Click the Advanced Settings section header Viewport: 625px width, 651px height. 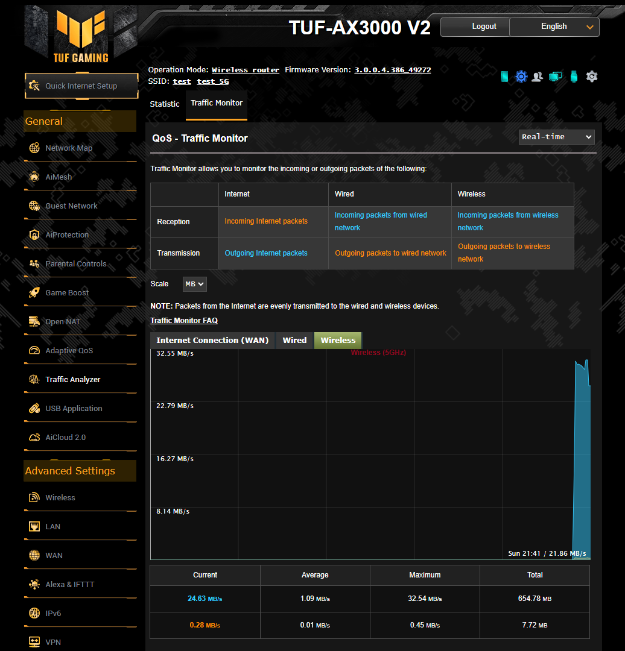coord(80,471)
